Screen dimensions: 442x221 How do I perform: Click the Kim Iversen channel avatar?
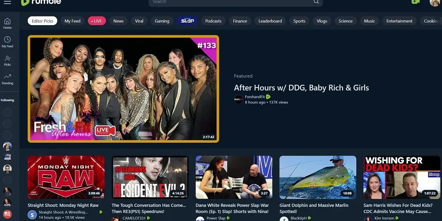[368, 219]
